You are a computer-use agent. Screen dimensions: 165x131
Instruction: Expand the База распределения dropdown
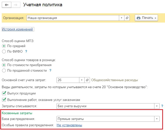pos(157,119)
